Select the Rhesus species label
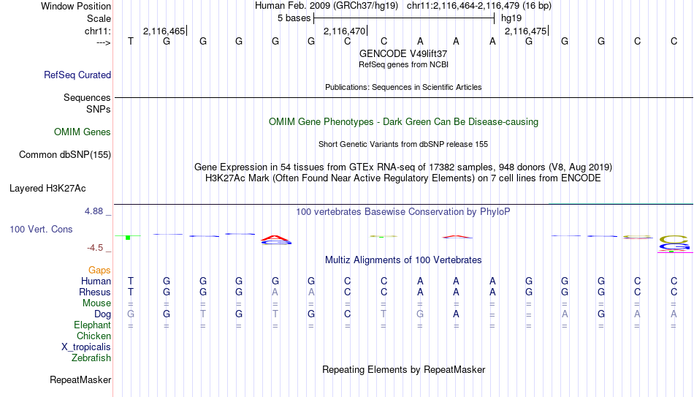The height and width of the screenshot is (397, 694). (x=95, y=292)
